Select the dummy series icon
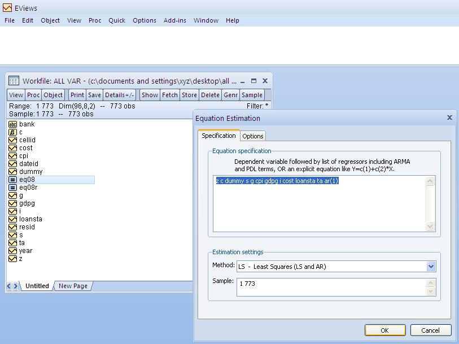 (x=12, y=172)
